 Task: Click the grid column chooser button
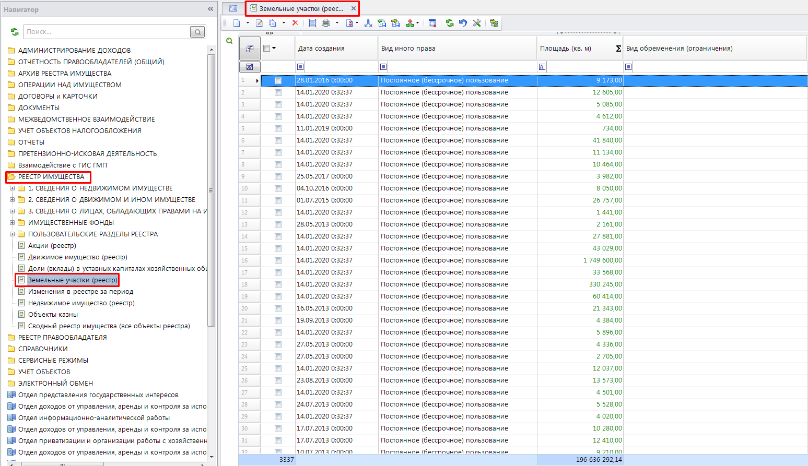(x=250, y=49)
